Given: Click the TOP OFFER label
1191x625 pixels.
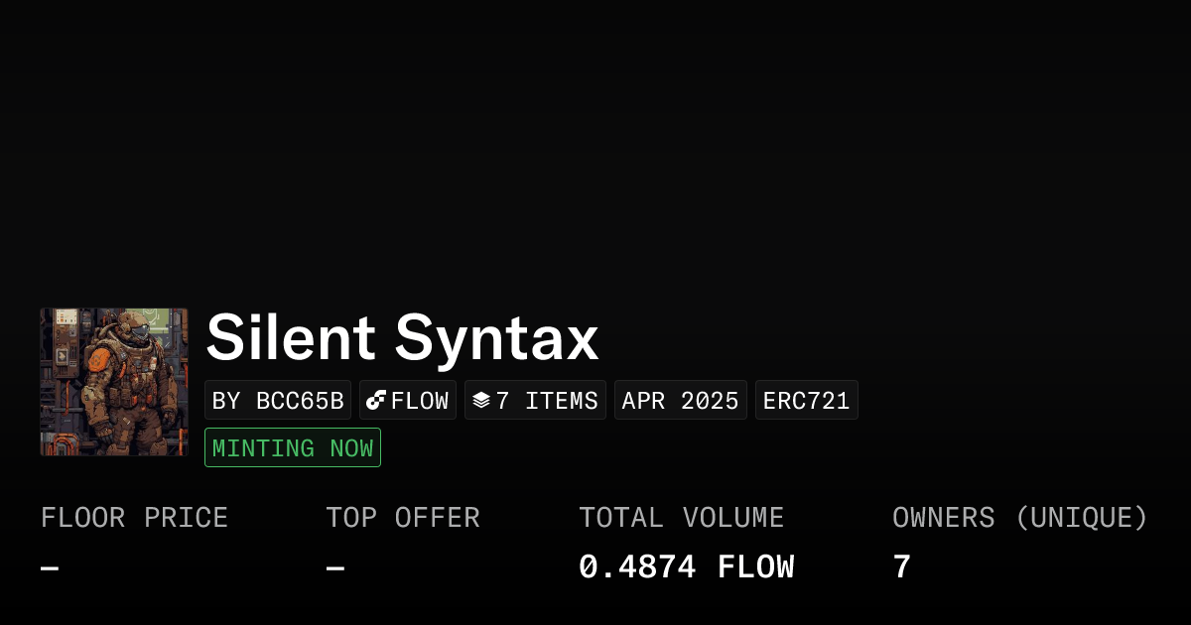Looking at the screenshot, I should pyautogui.click(x=403, y=518).
